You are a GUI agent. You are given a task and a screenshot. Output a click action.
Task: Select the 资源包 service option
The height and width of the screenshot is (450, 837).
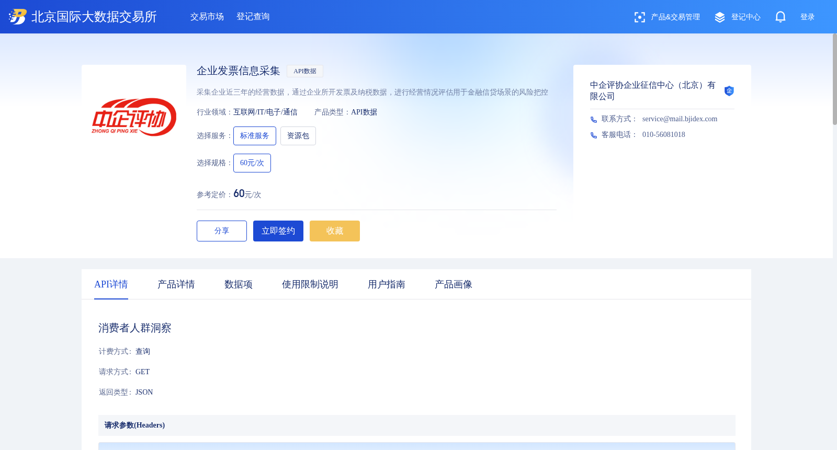click(x=298, y=136)
